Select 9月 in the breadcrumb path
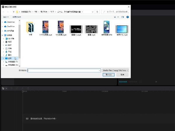 [36, 12]
